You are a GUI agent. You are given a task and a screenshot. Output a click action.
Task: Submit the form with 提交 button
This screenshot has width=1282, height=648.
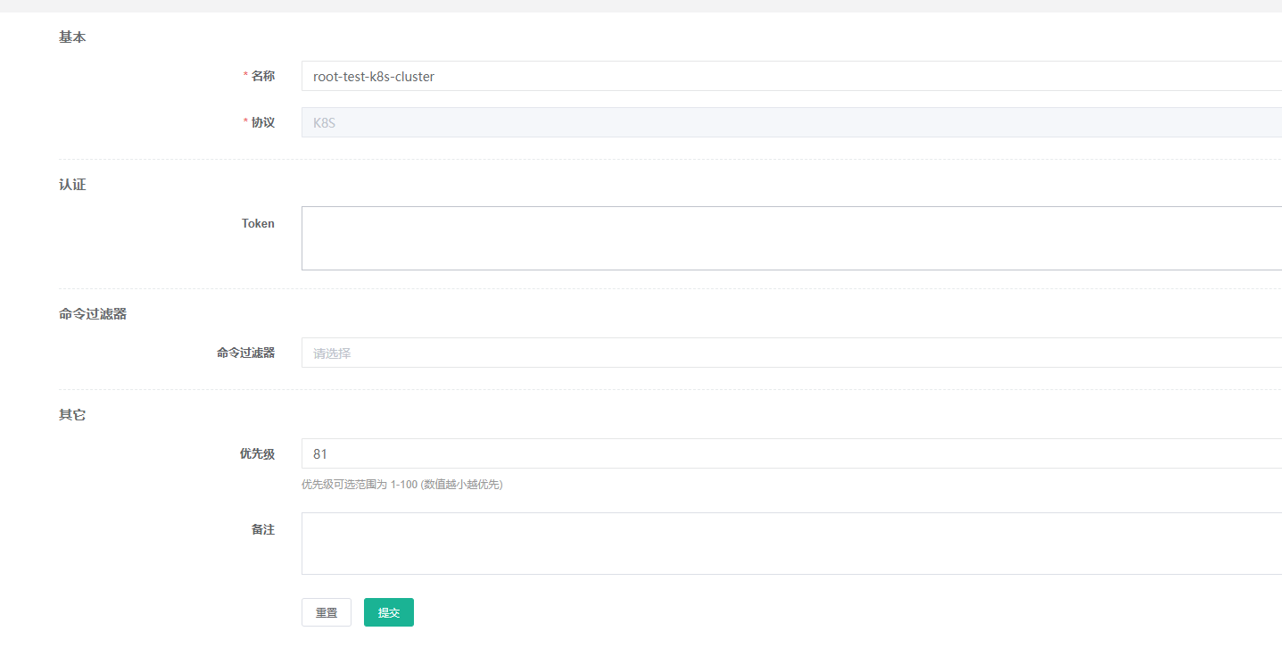389,612
